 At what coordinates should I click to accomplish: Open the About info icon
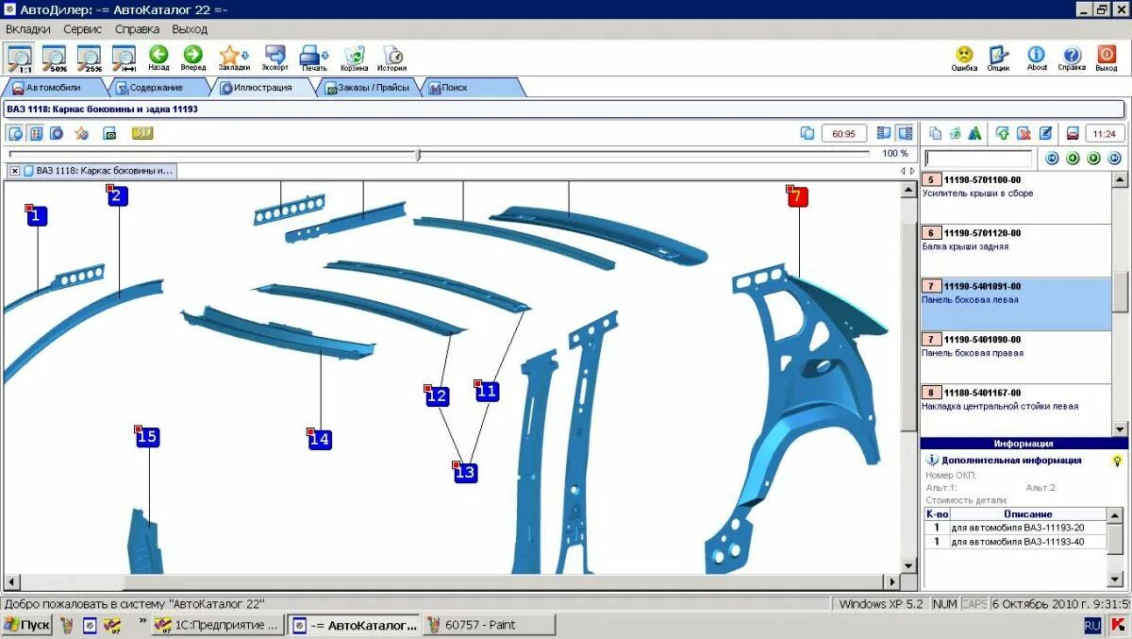(1037, 59)
